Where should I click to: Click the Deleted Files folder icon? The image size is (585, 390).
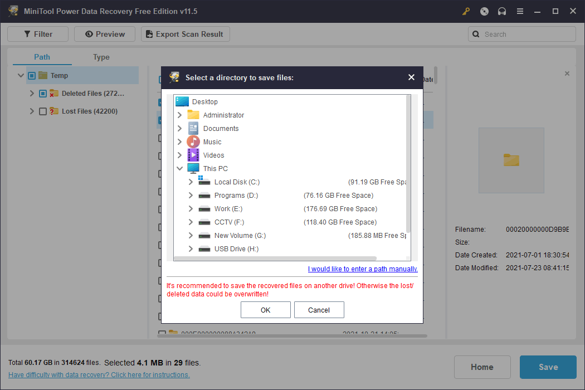[54, 93]
